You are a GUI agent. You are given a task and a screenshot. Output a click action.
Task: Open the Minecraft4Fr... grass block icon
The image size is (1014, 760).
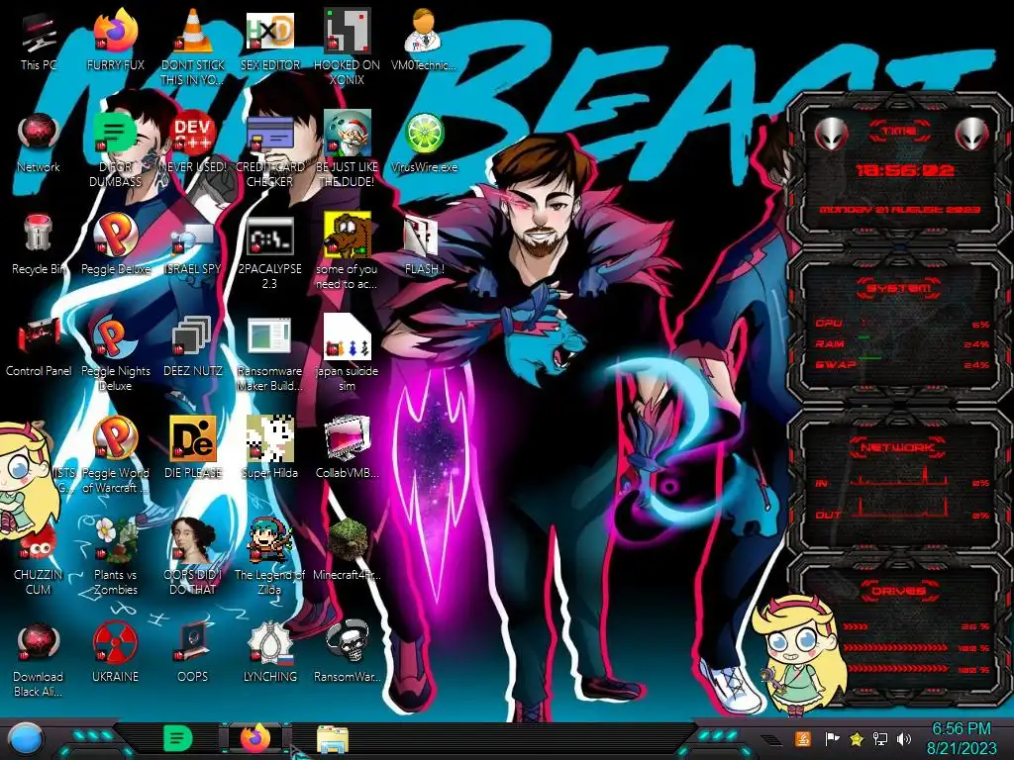(x=347, y=550)
